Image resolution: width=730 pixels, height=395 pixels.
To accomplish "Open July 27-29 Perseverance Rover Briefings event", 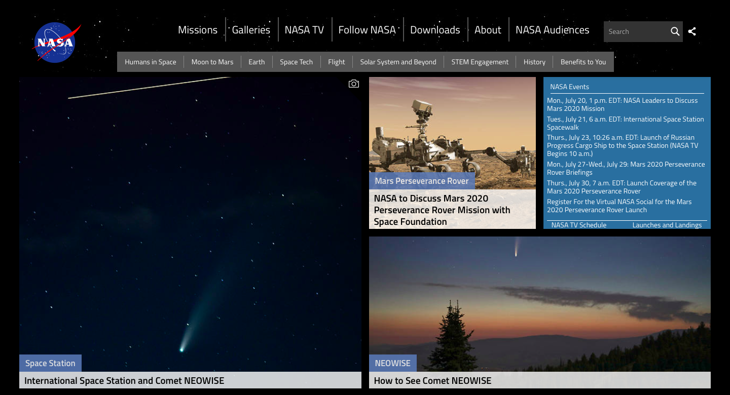I will 626,168.
